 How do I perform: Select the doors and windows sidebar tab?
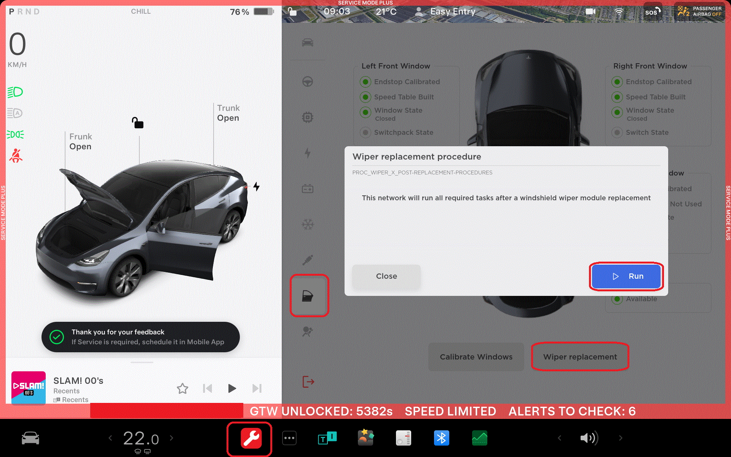click(x=308, y=296)
